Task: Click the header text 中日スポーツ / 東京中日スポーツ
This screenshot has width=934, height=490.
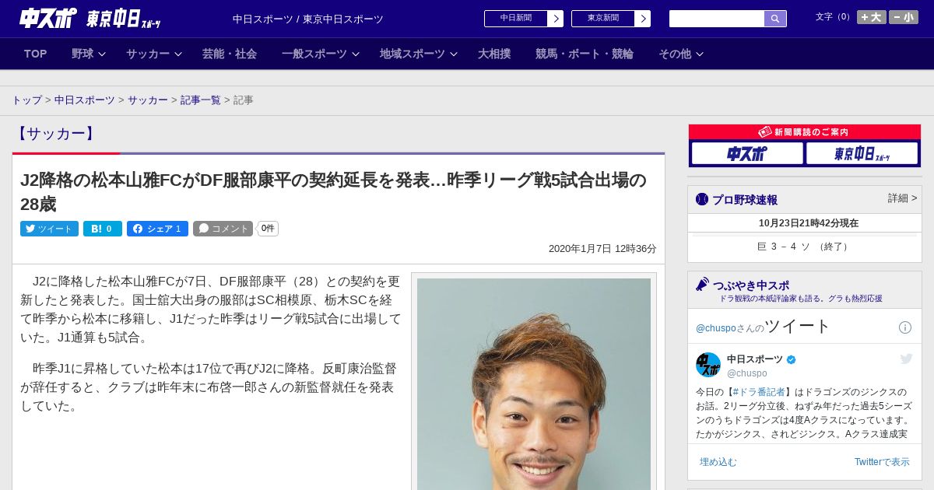Action: pos(308,19)
